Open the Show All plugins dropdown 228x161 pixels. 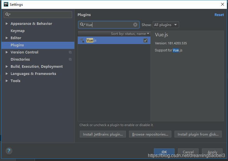click(166, 25)
